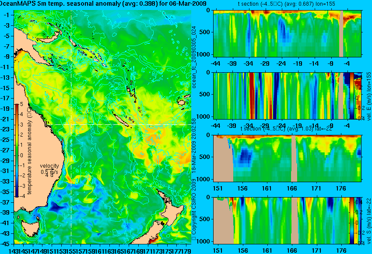Click New Caledonia island on main map

122,120
